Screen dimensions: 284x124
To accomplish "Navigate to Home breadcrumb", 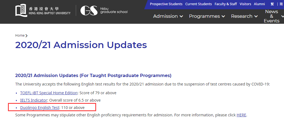I will pyautogui.click(x=20, y=36).
